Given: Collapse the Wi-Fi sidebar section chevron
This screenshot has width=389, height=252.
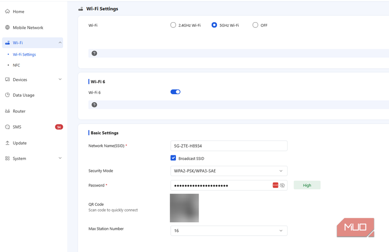Looking at the screenshot, I should coord(60,42).
